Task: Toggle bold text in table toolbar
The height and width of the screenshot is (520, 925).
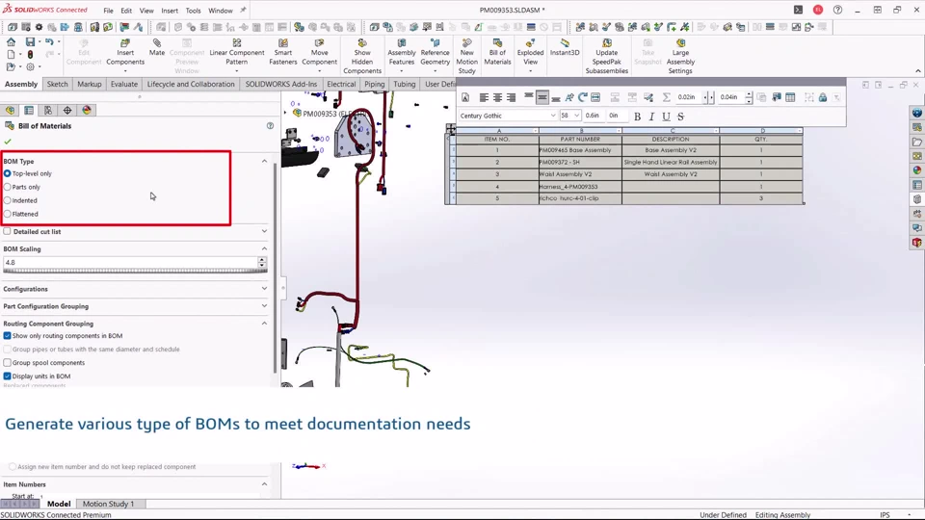Action: 637,117
